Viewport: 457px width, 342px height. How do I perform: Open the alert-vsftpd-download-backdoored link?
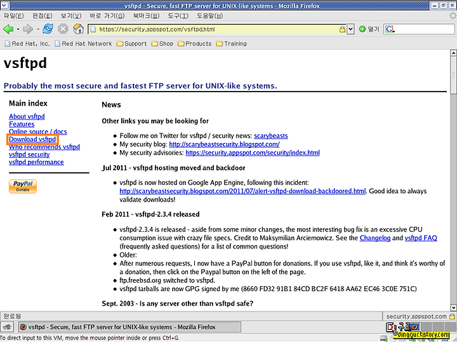(242, 191)
